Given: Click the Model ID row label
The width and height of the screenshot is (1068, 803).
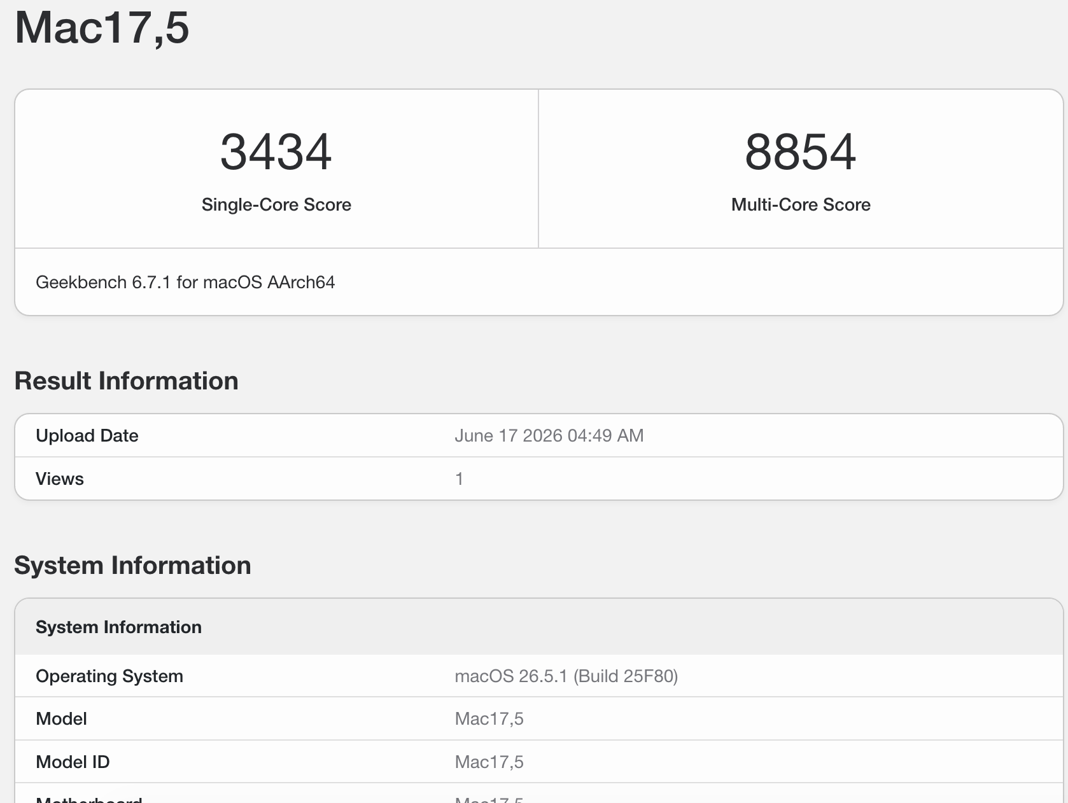Looking at the screenshot, I should [x=73, y=762].
